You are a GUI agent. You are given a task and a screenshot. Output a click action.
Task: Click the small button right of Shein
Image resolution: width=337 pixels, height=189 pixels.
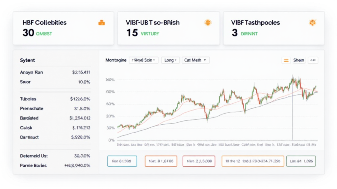pyautogui.click(x=313, y=60)
